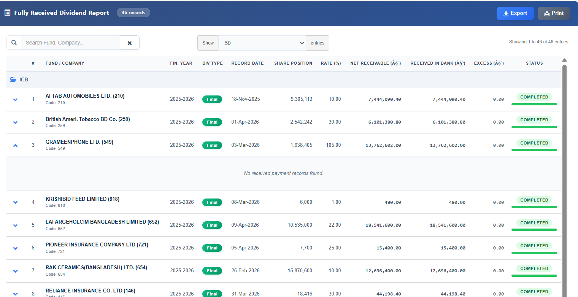Click the report list icon beside title
Viewport: 578px width, 297px height.
(7, 13)
